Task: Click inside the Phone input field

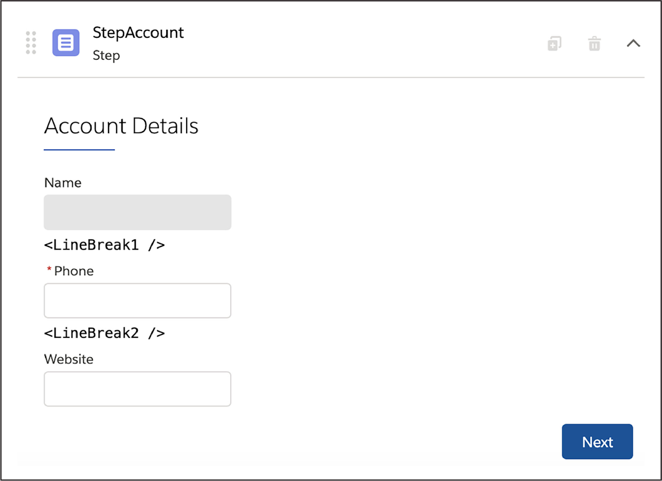Action: (137, 301)
